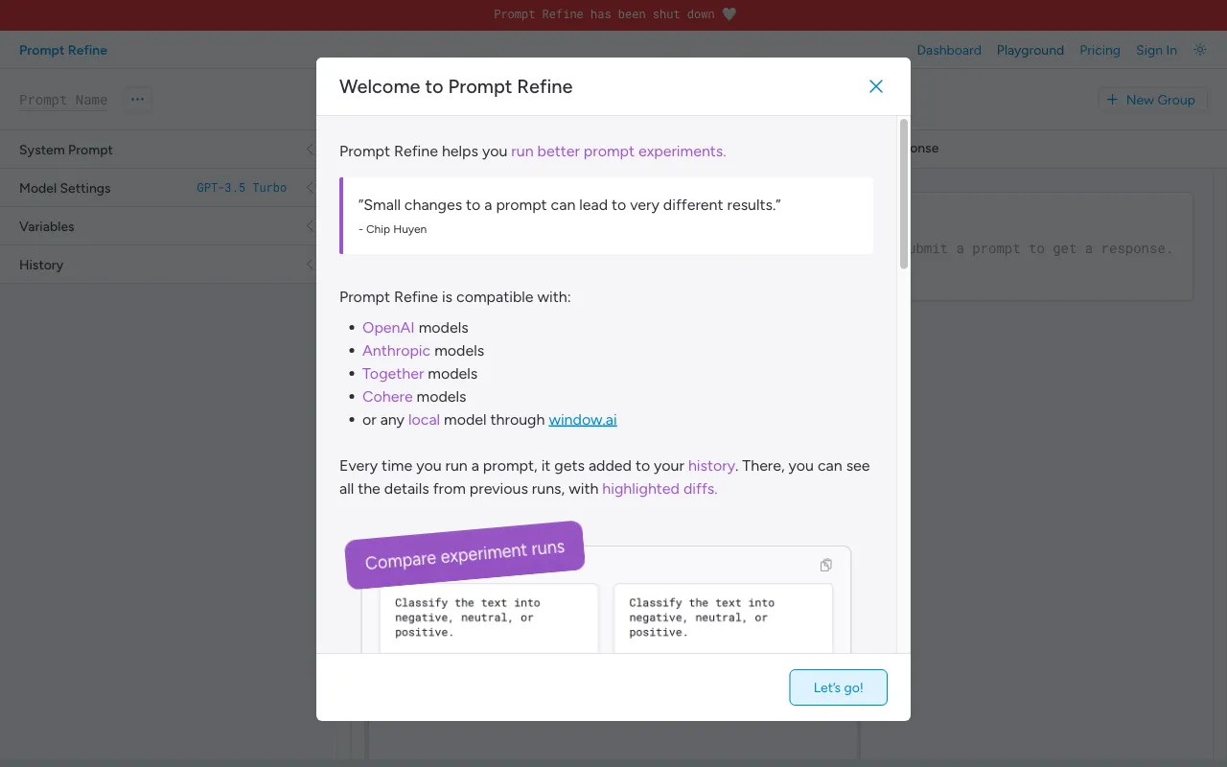Click the 'Compare experiment runs' badge
Screen dimensions: 1227x767
pyautogui.click(x=464, y=555)
